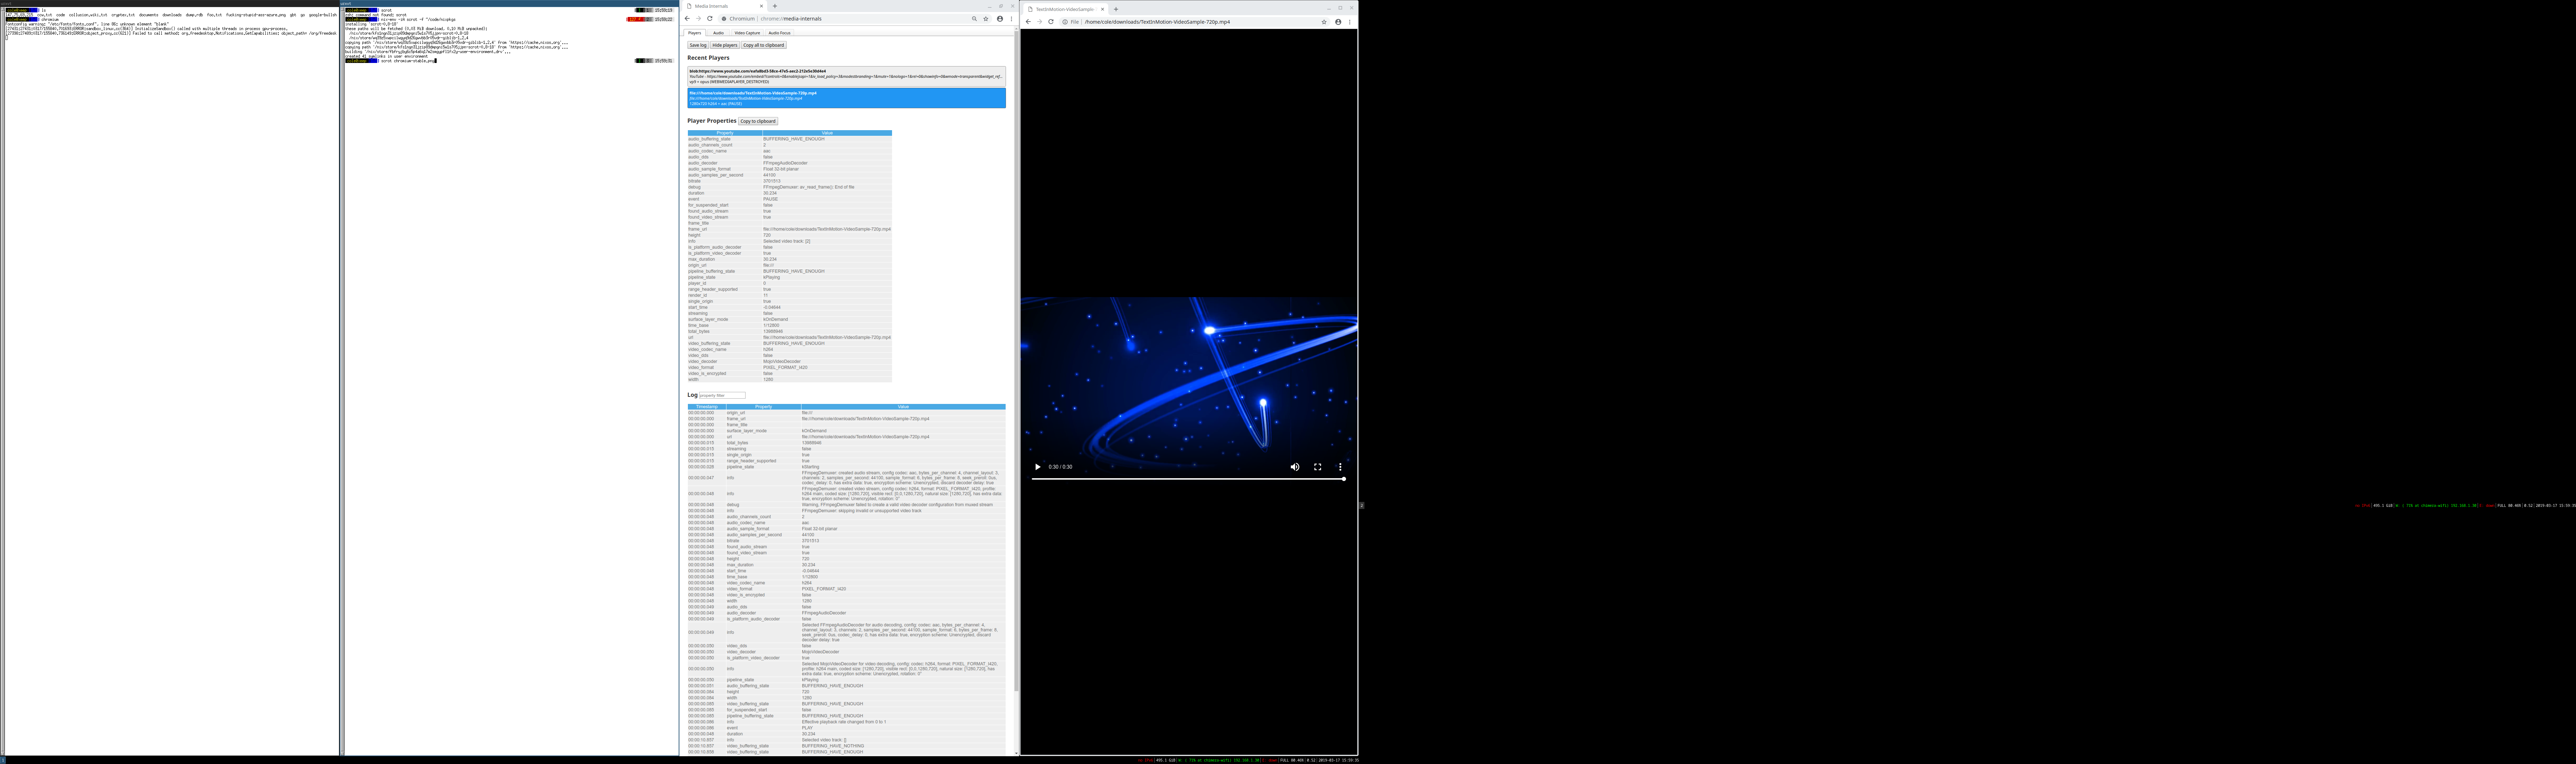Enter fullscreen on the video

pyautogui.click(x=1318, y=467)
